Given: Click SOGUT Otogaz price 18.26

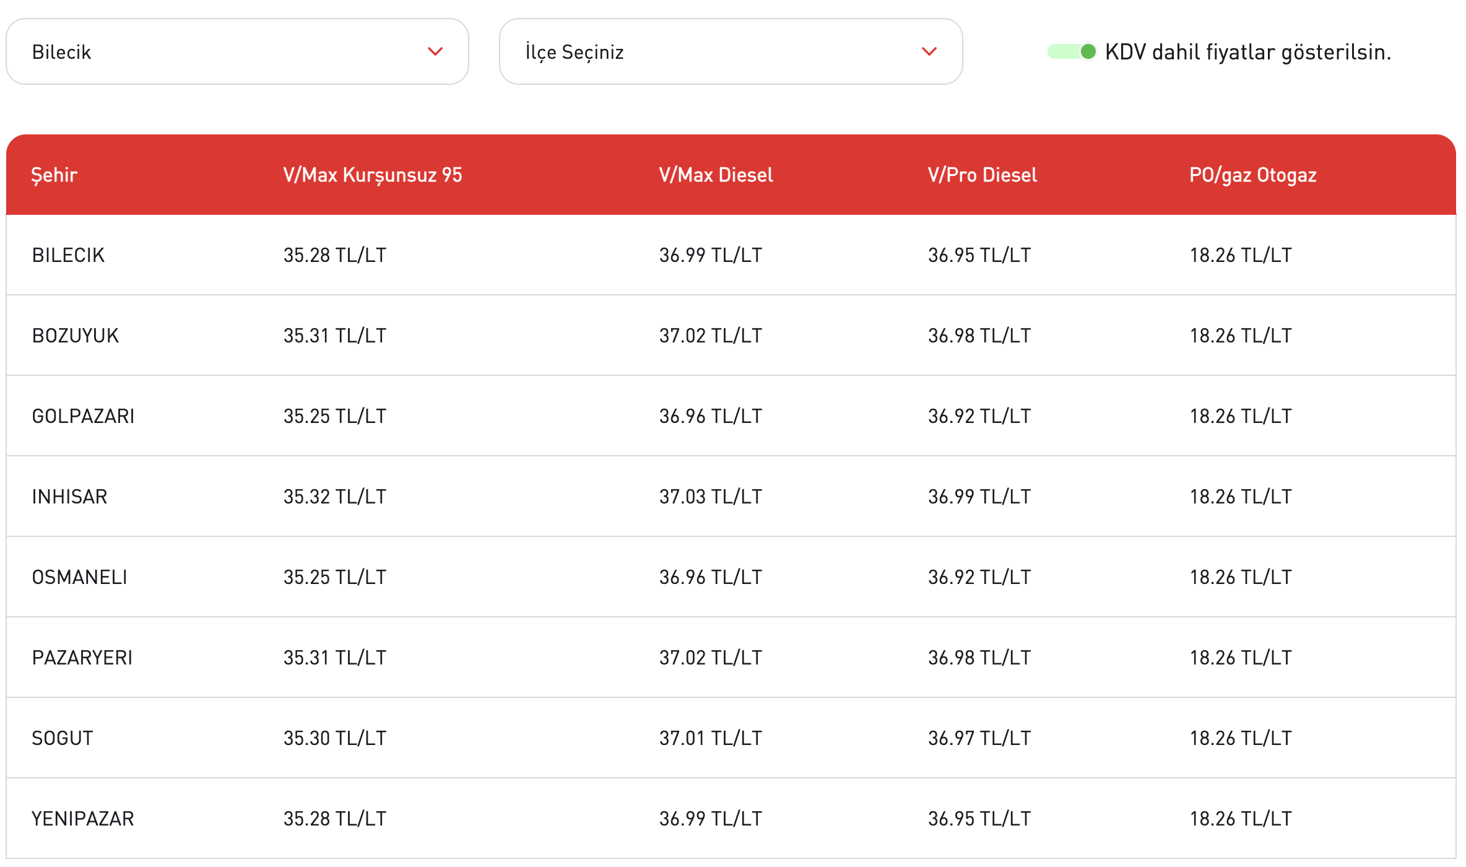Looking at the screenshot, I should 1240,738.
